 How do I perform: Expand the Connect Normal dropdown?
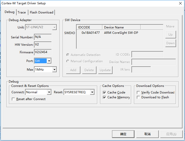pyautogui.click(x=49, y=92)
